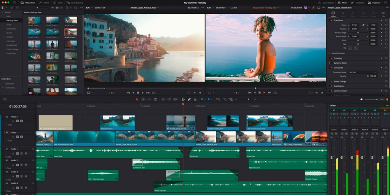Toggle the Zoom X/Y link chain
Image resolution: width=390 pixels, height=195 pixels.
tap(364, 25)
